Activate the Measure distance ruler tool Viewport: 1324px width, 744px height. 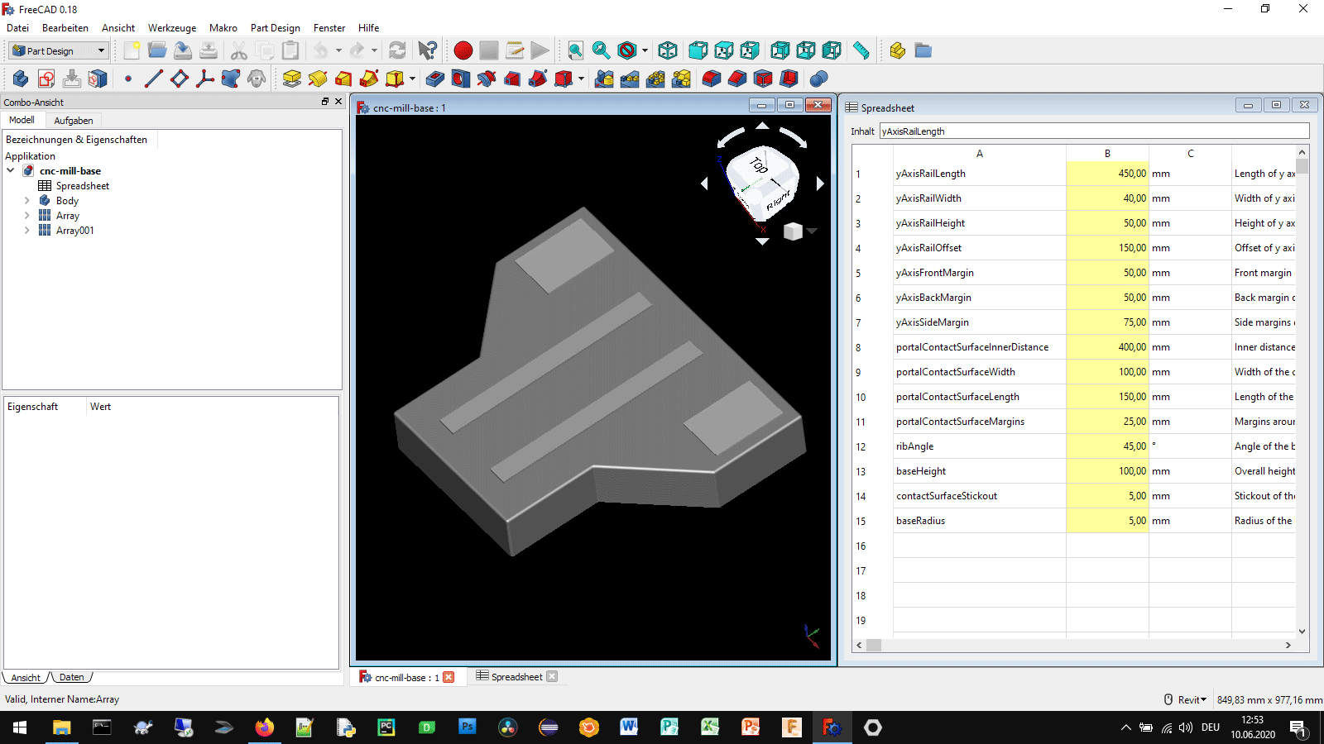[861, 50]
